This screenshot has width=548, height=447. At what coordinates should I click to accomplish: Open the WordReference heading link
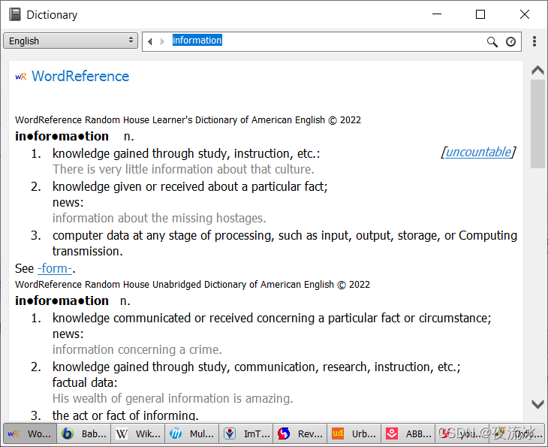80,76
